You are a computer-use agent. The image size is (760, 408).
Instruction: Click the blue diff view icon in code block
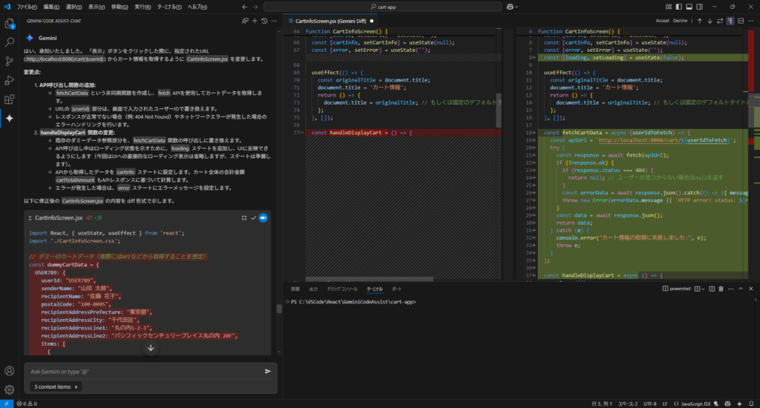(263, 218)
